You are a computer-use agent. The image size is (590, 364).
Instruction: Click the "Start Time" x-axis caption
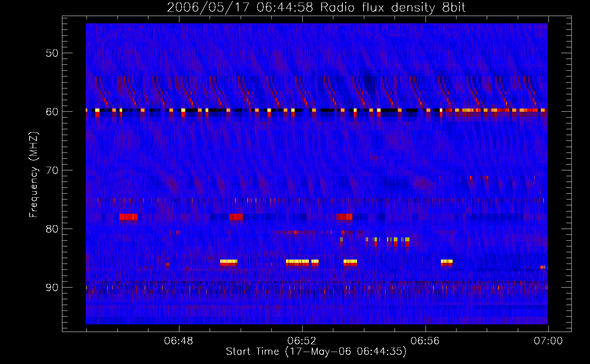(x=316, y=352)
